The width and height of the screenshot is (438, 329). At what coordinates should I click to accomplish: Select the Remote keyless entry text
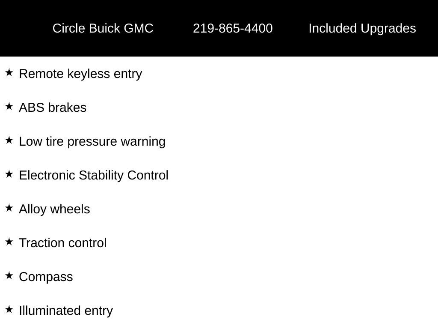tap(80, 74)
